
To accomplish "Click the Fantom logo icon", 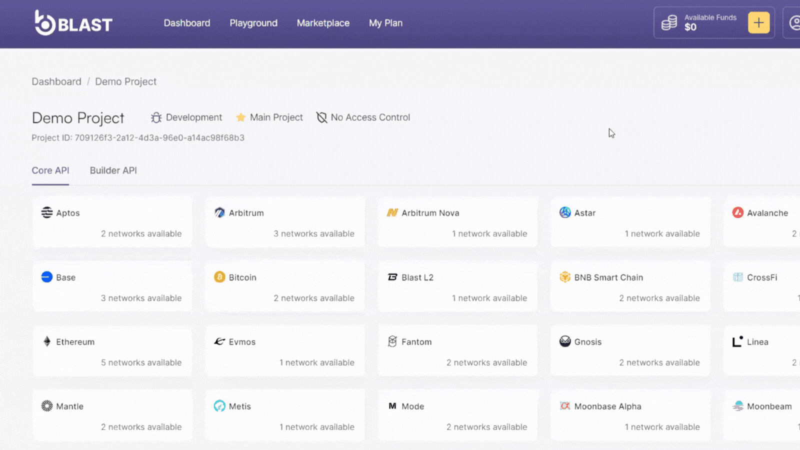I will pos(392,341).
